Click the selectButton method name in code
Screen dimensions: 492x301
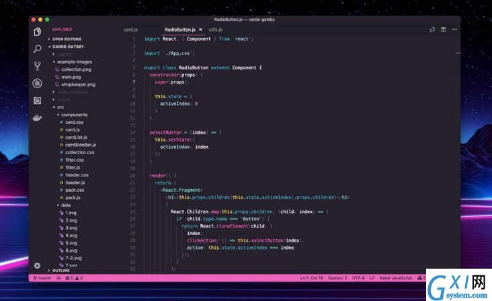coord(165,133)
